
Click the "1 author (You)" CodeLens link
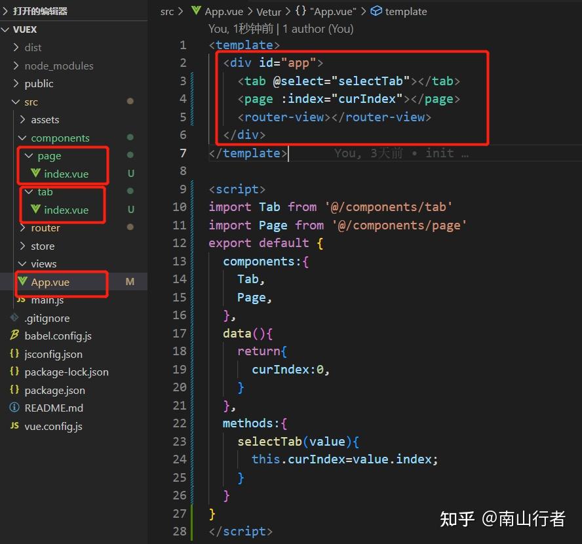(318, 29)
